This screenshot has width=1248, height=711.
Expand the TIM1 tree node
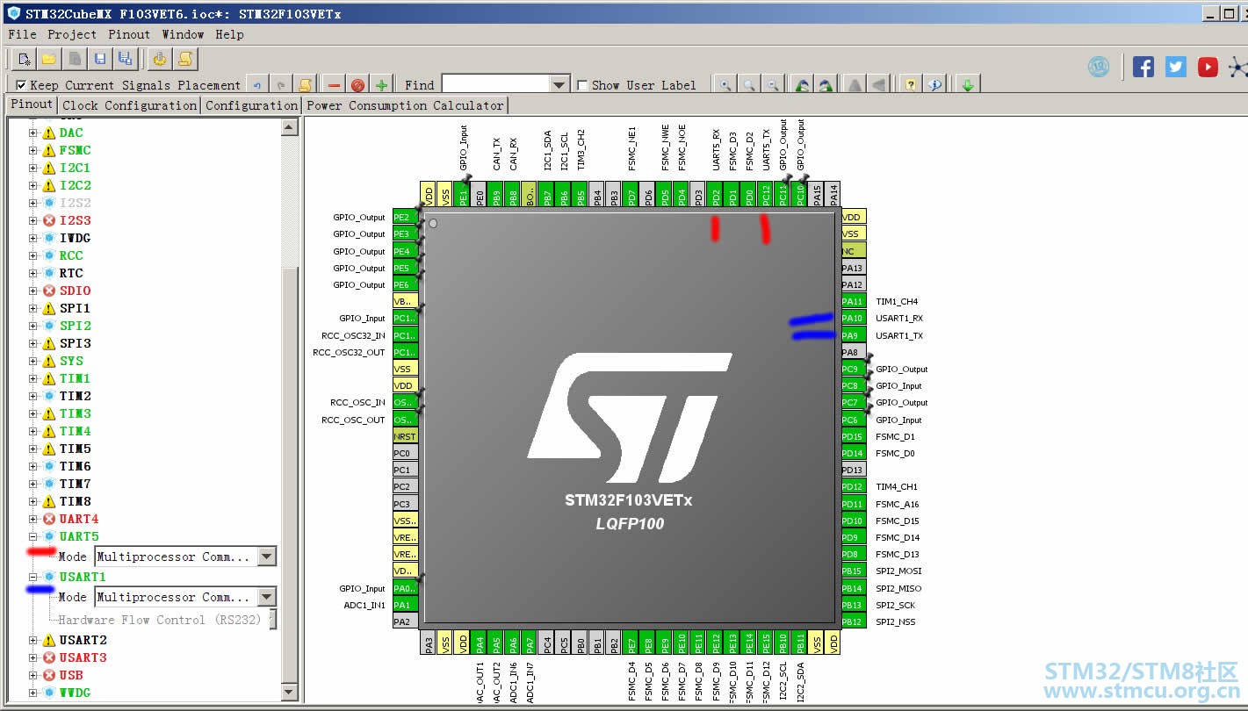click(x=33, y=378)
